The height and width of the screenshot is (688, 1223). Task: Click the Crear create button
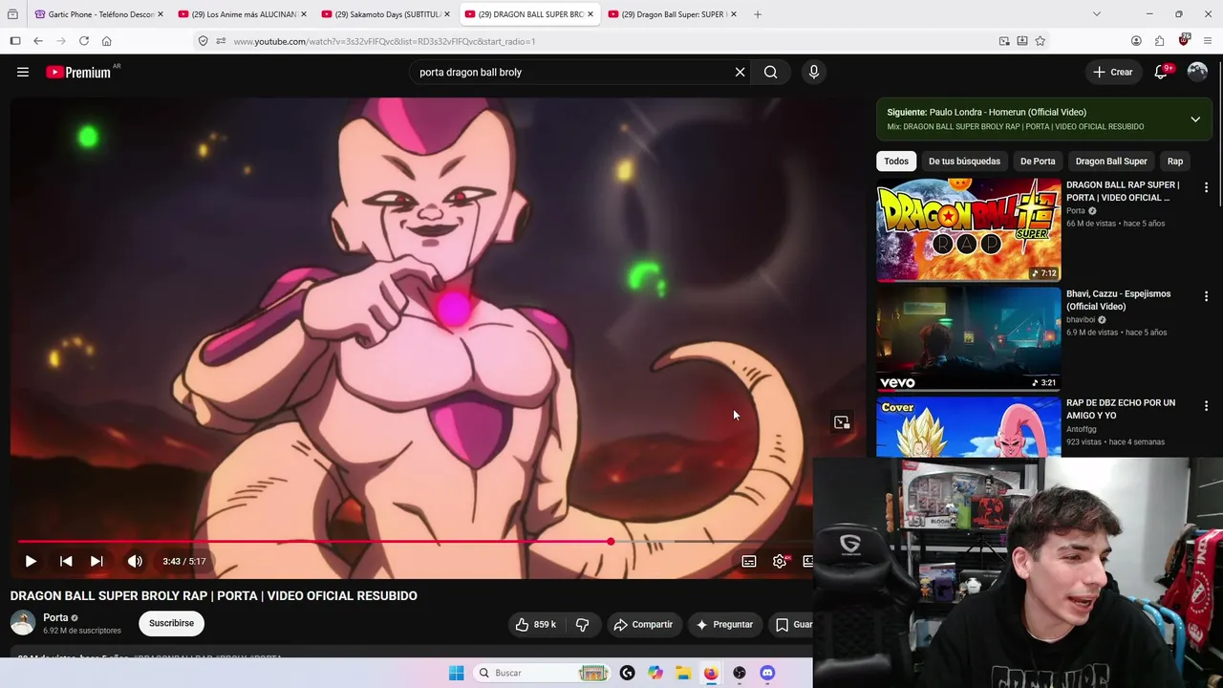coord(1113,72)
